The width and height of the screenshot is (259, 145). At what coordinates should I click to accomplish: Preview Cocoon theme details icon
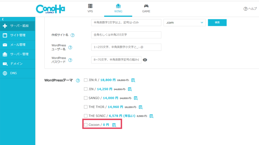pyautogui.click(x=114, y=125)
